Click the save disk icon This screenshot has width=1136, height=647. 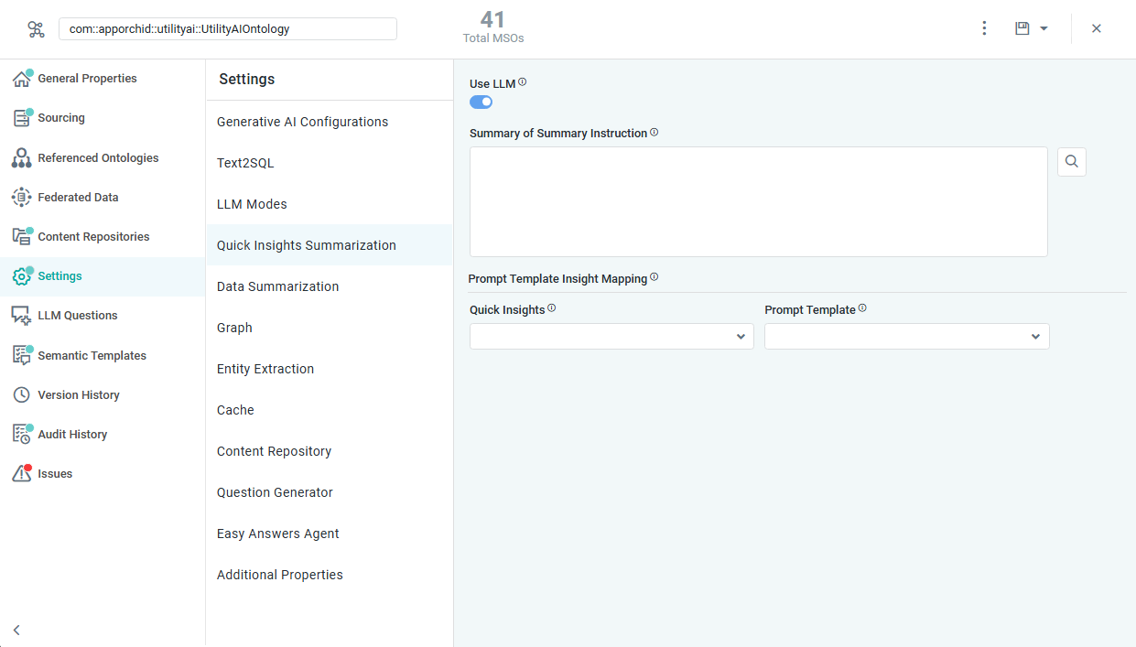pos(1022,28)
